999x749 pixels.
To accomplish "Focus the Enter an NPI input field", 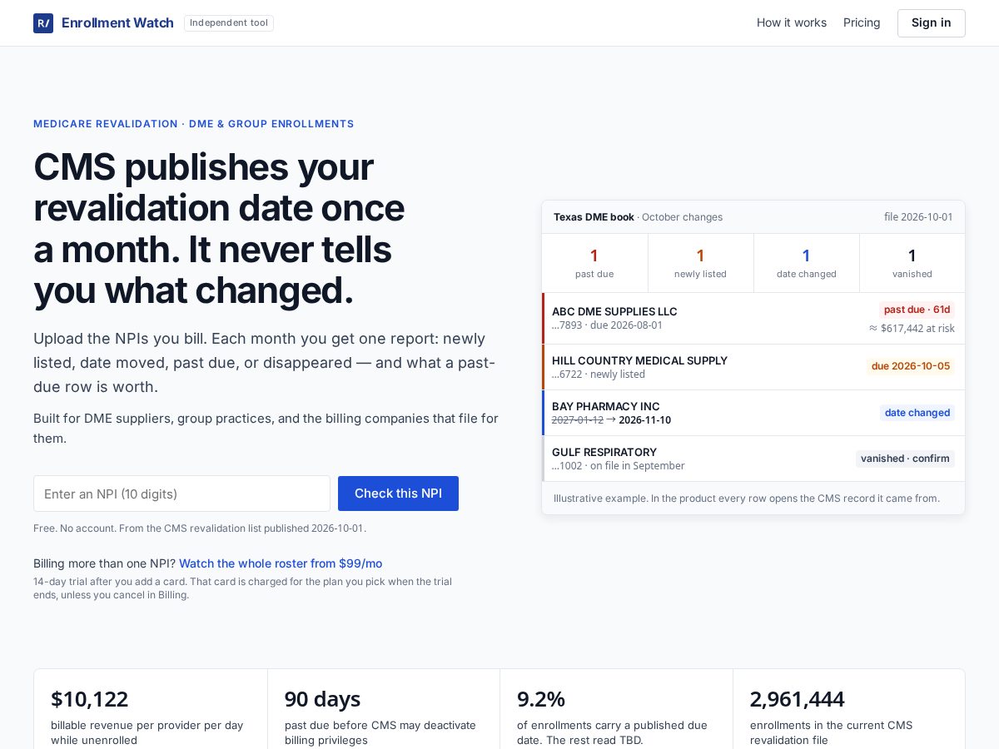I will (x=181, y=494).
